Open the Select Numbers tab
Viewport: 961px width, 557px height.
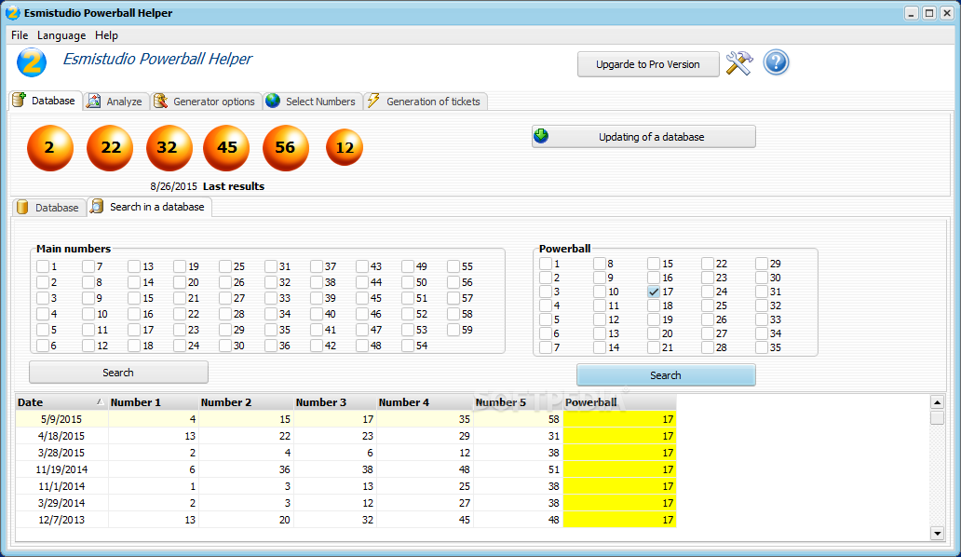(313, 102)
